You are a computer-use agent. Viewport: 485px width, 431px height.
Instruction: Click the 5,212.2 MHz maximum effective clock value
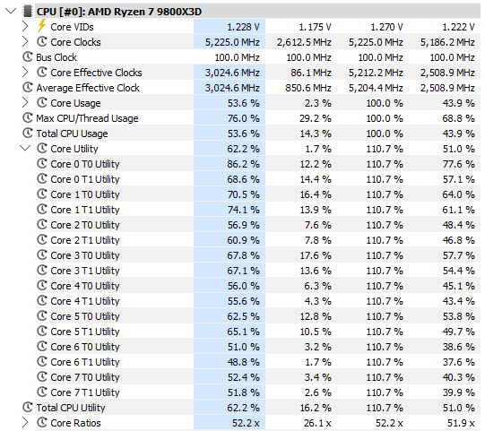click(x=376, y=73)
